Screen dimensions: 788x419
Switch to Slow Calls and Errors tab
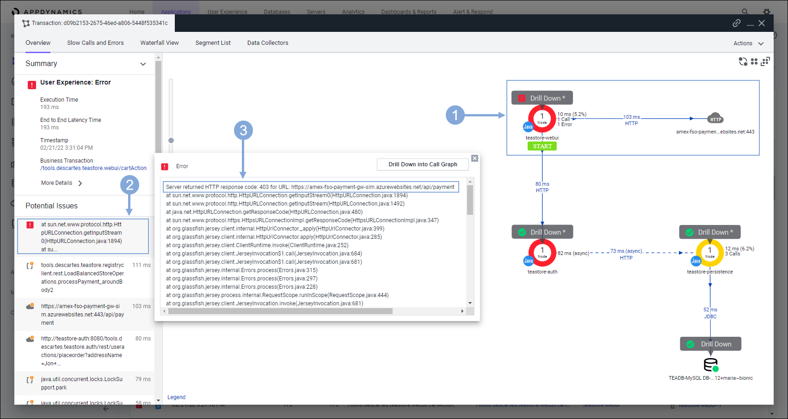(95, 43)
